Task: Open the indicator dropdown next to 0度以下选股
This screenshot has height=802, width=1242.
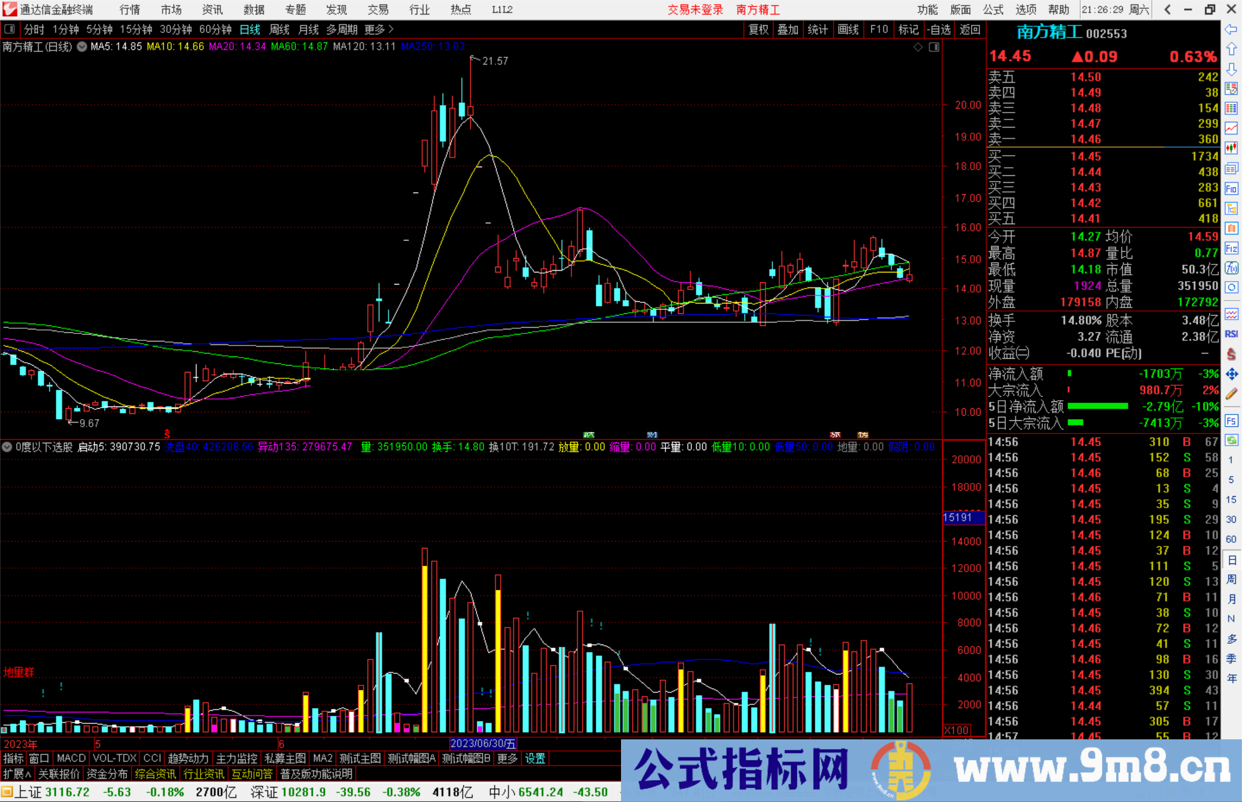Action: click(x=7, y=447)
